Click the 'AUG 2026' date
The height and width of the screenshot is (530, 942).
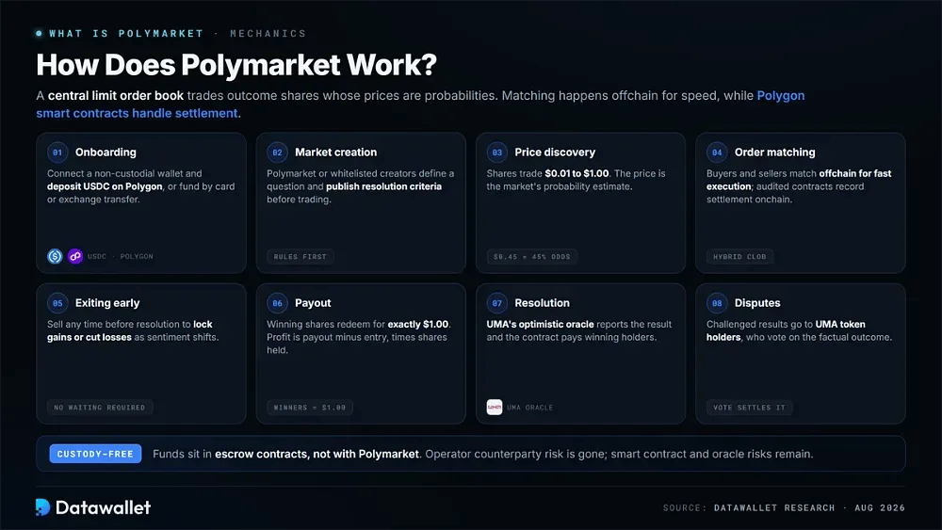(880, 507)
